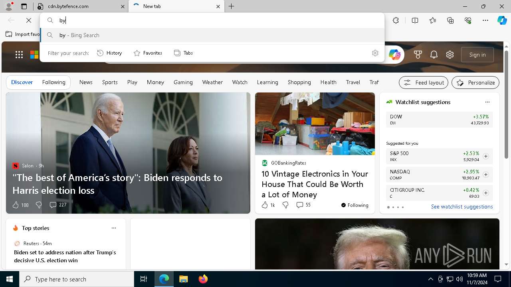The image size is (511, 287).
Task: Click the Copilot icon beside search box
Action: [394, 55]
